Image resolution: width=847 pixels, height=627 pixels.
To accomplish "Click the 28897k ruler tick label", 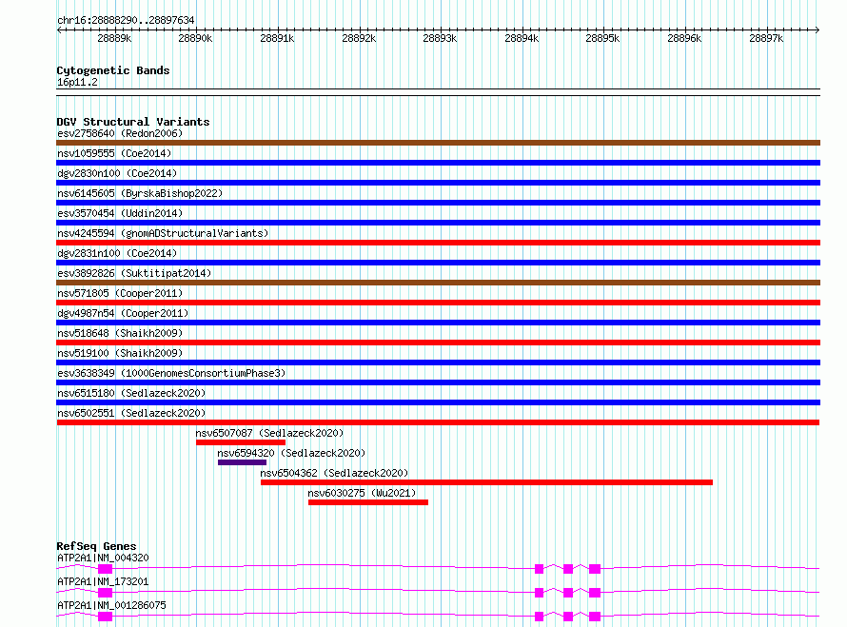I will point(766,38).
